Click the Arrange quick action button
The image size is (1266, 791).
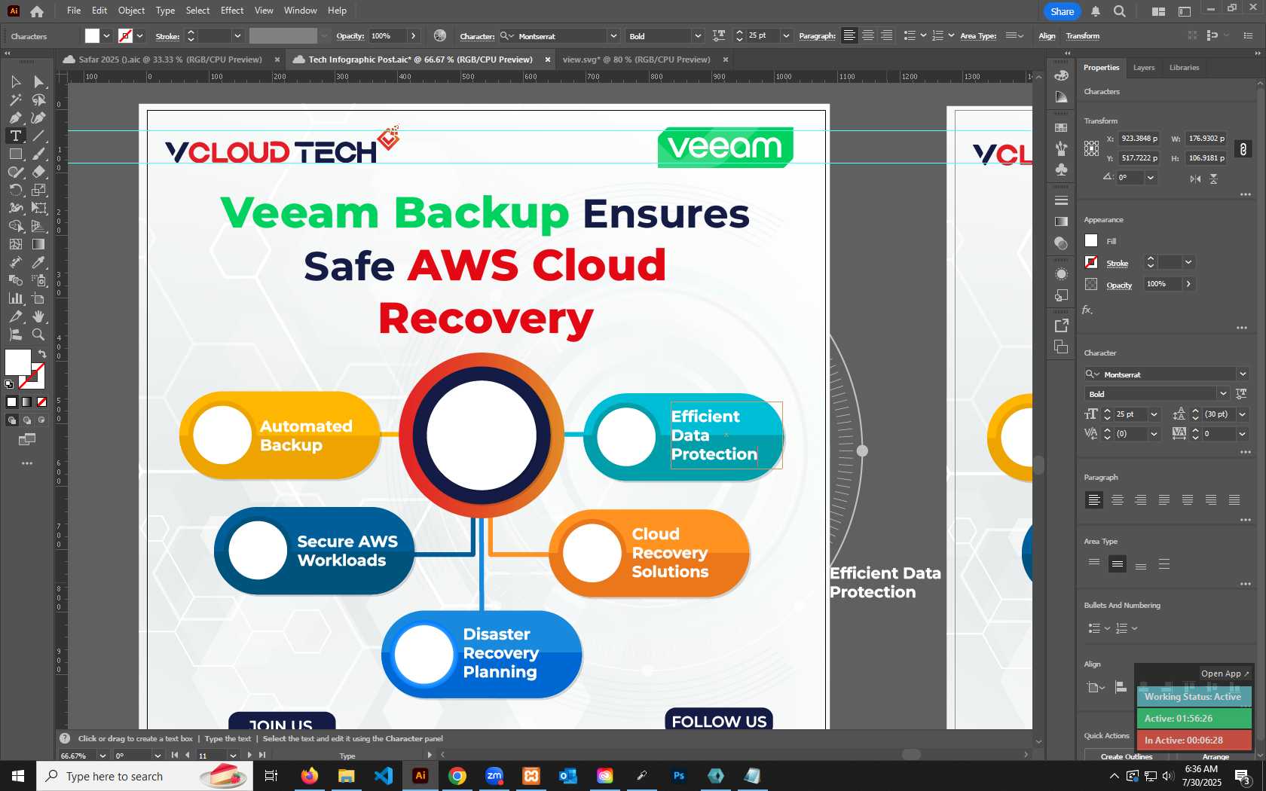coord(1216,756)
